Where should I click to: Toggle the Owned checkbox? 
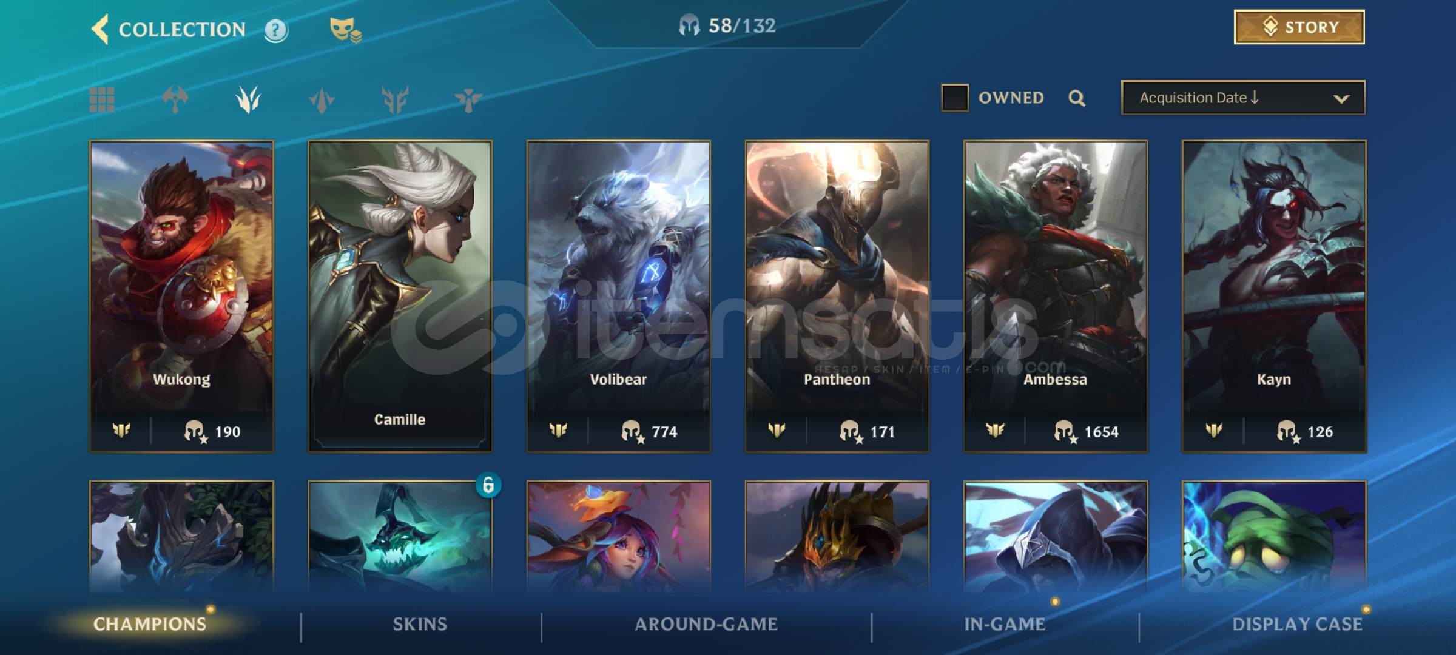tap(954, 98)
